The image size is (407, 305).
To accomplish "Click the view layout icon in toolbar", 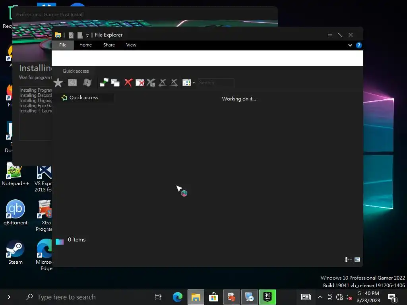I will [x=187, y=83].
